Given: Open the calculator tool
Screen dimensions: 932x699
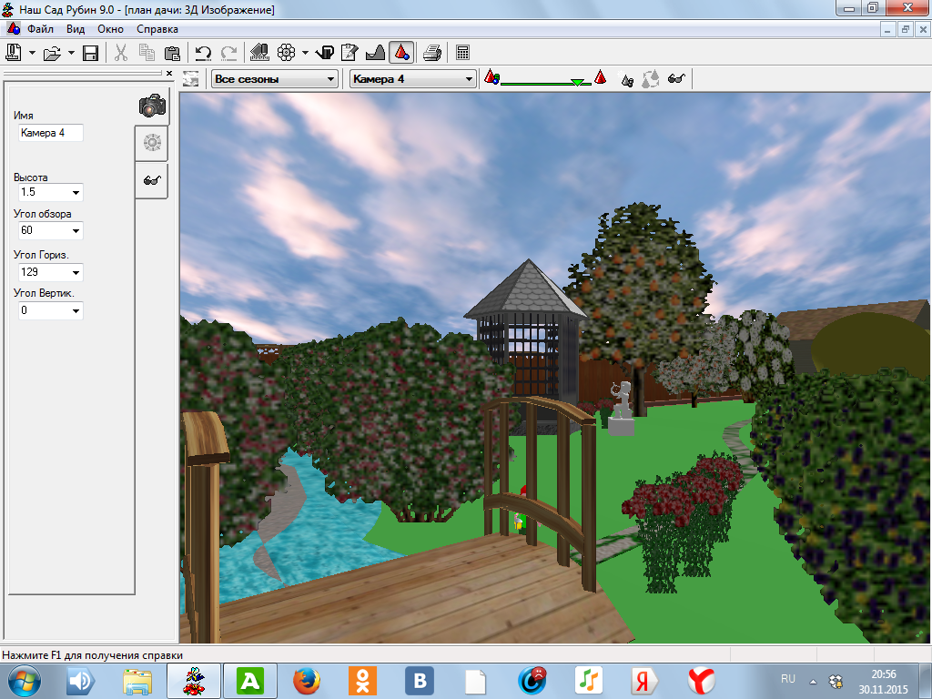Looking at the screenshot, I should coord(463,53).
